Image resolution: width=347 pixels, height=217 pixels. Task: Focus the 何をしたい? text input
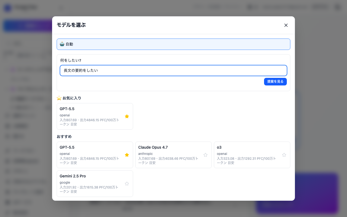pos(173,71)
